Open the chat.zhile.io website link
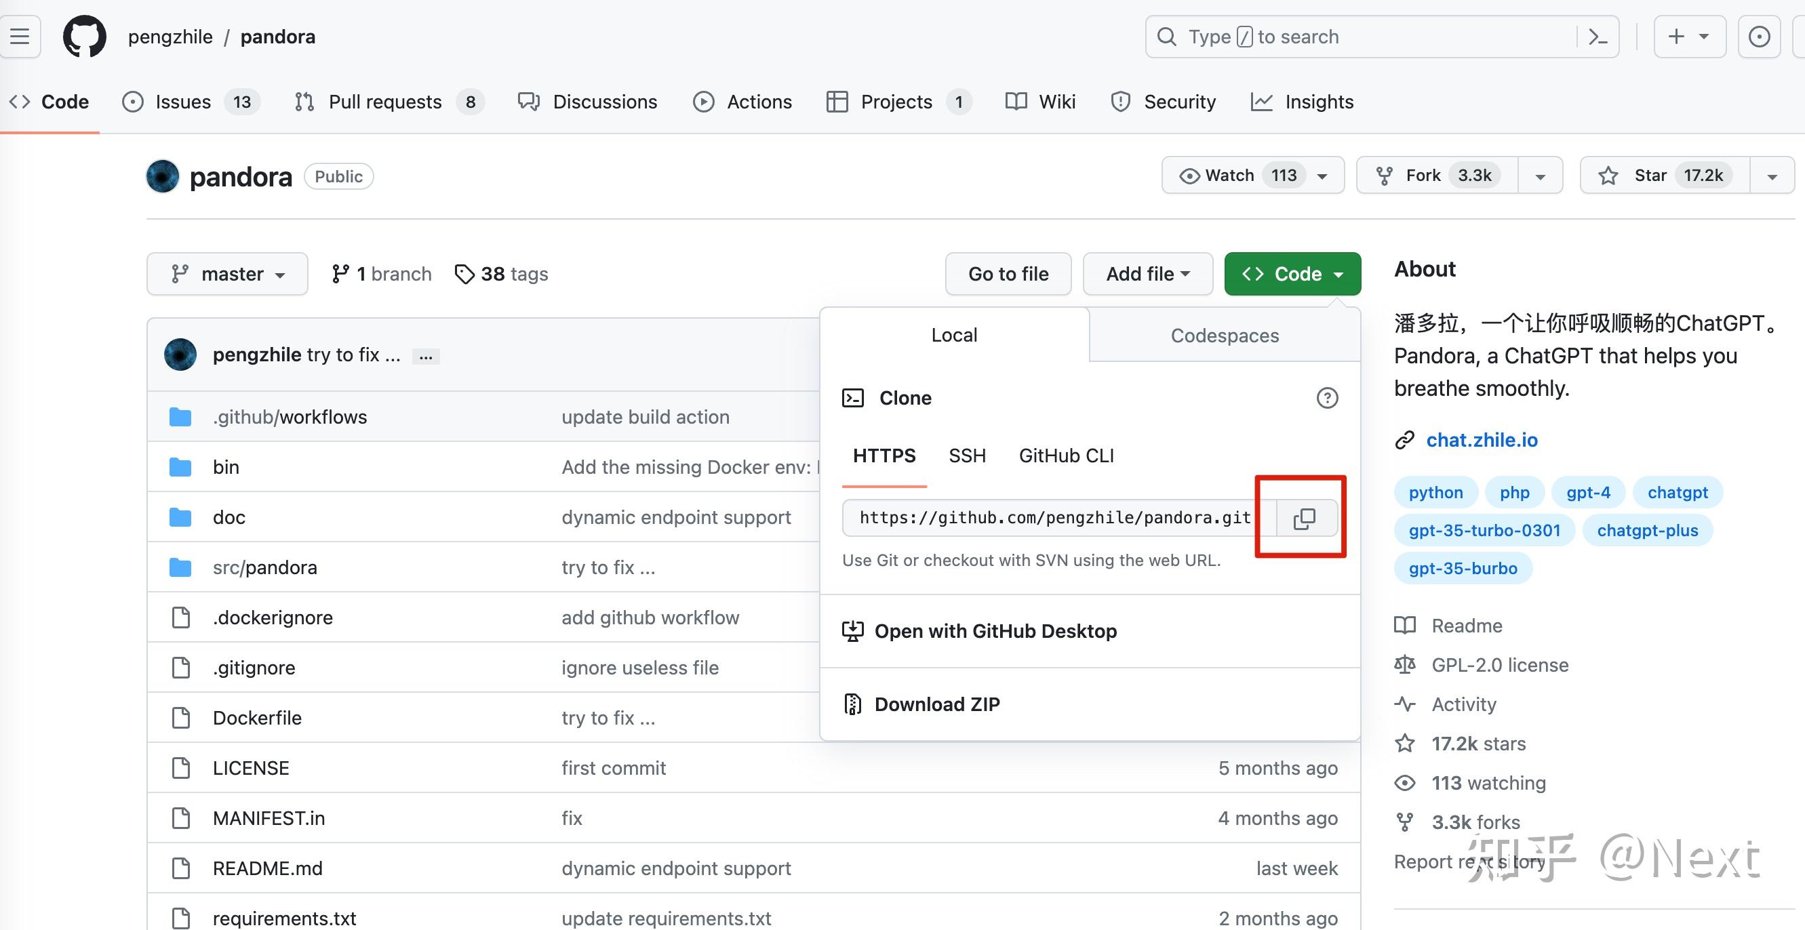This screenshot has height=930, width=1805. click(1482, 440)
